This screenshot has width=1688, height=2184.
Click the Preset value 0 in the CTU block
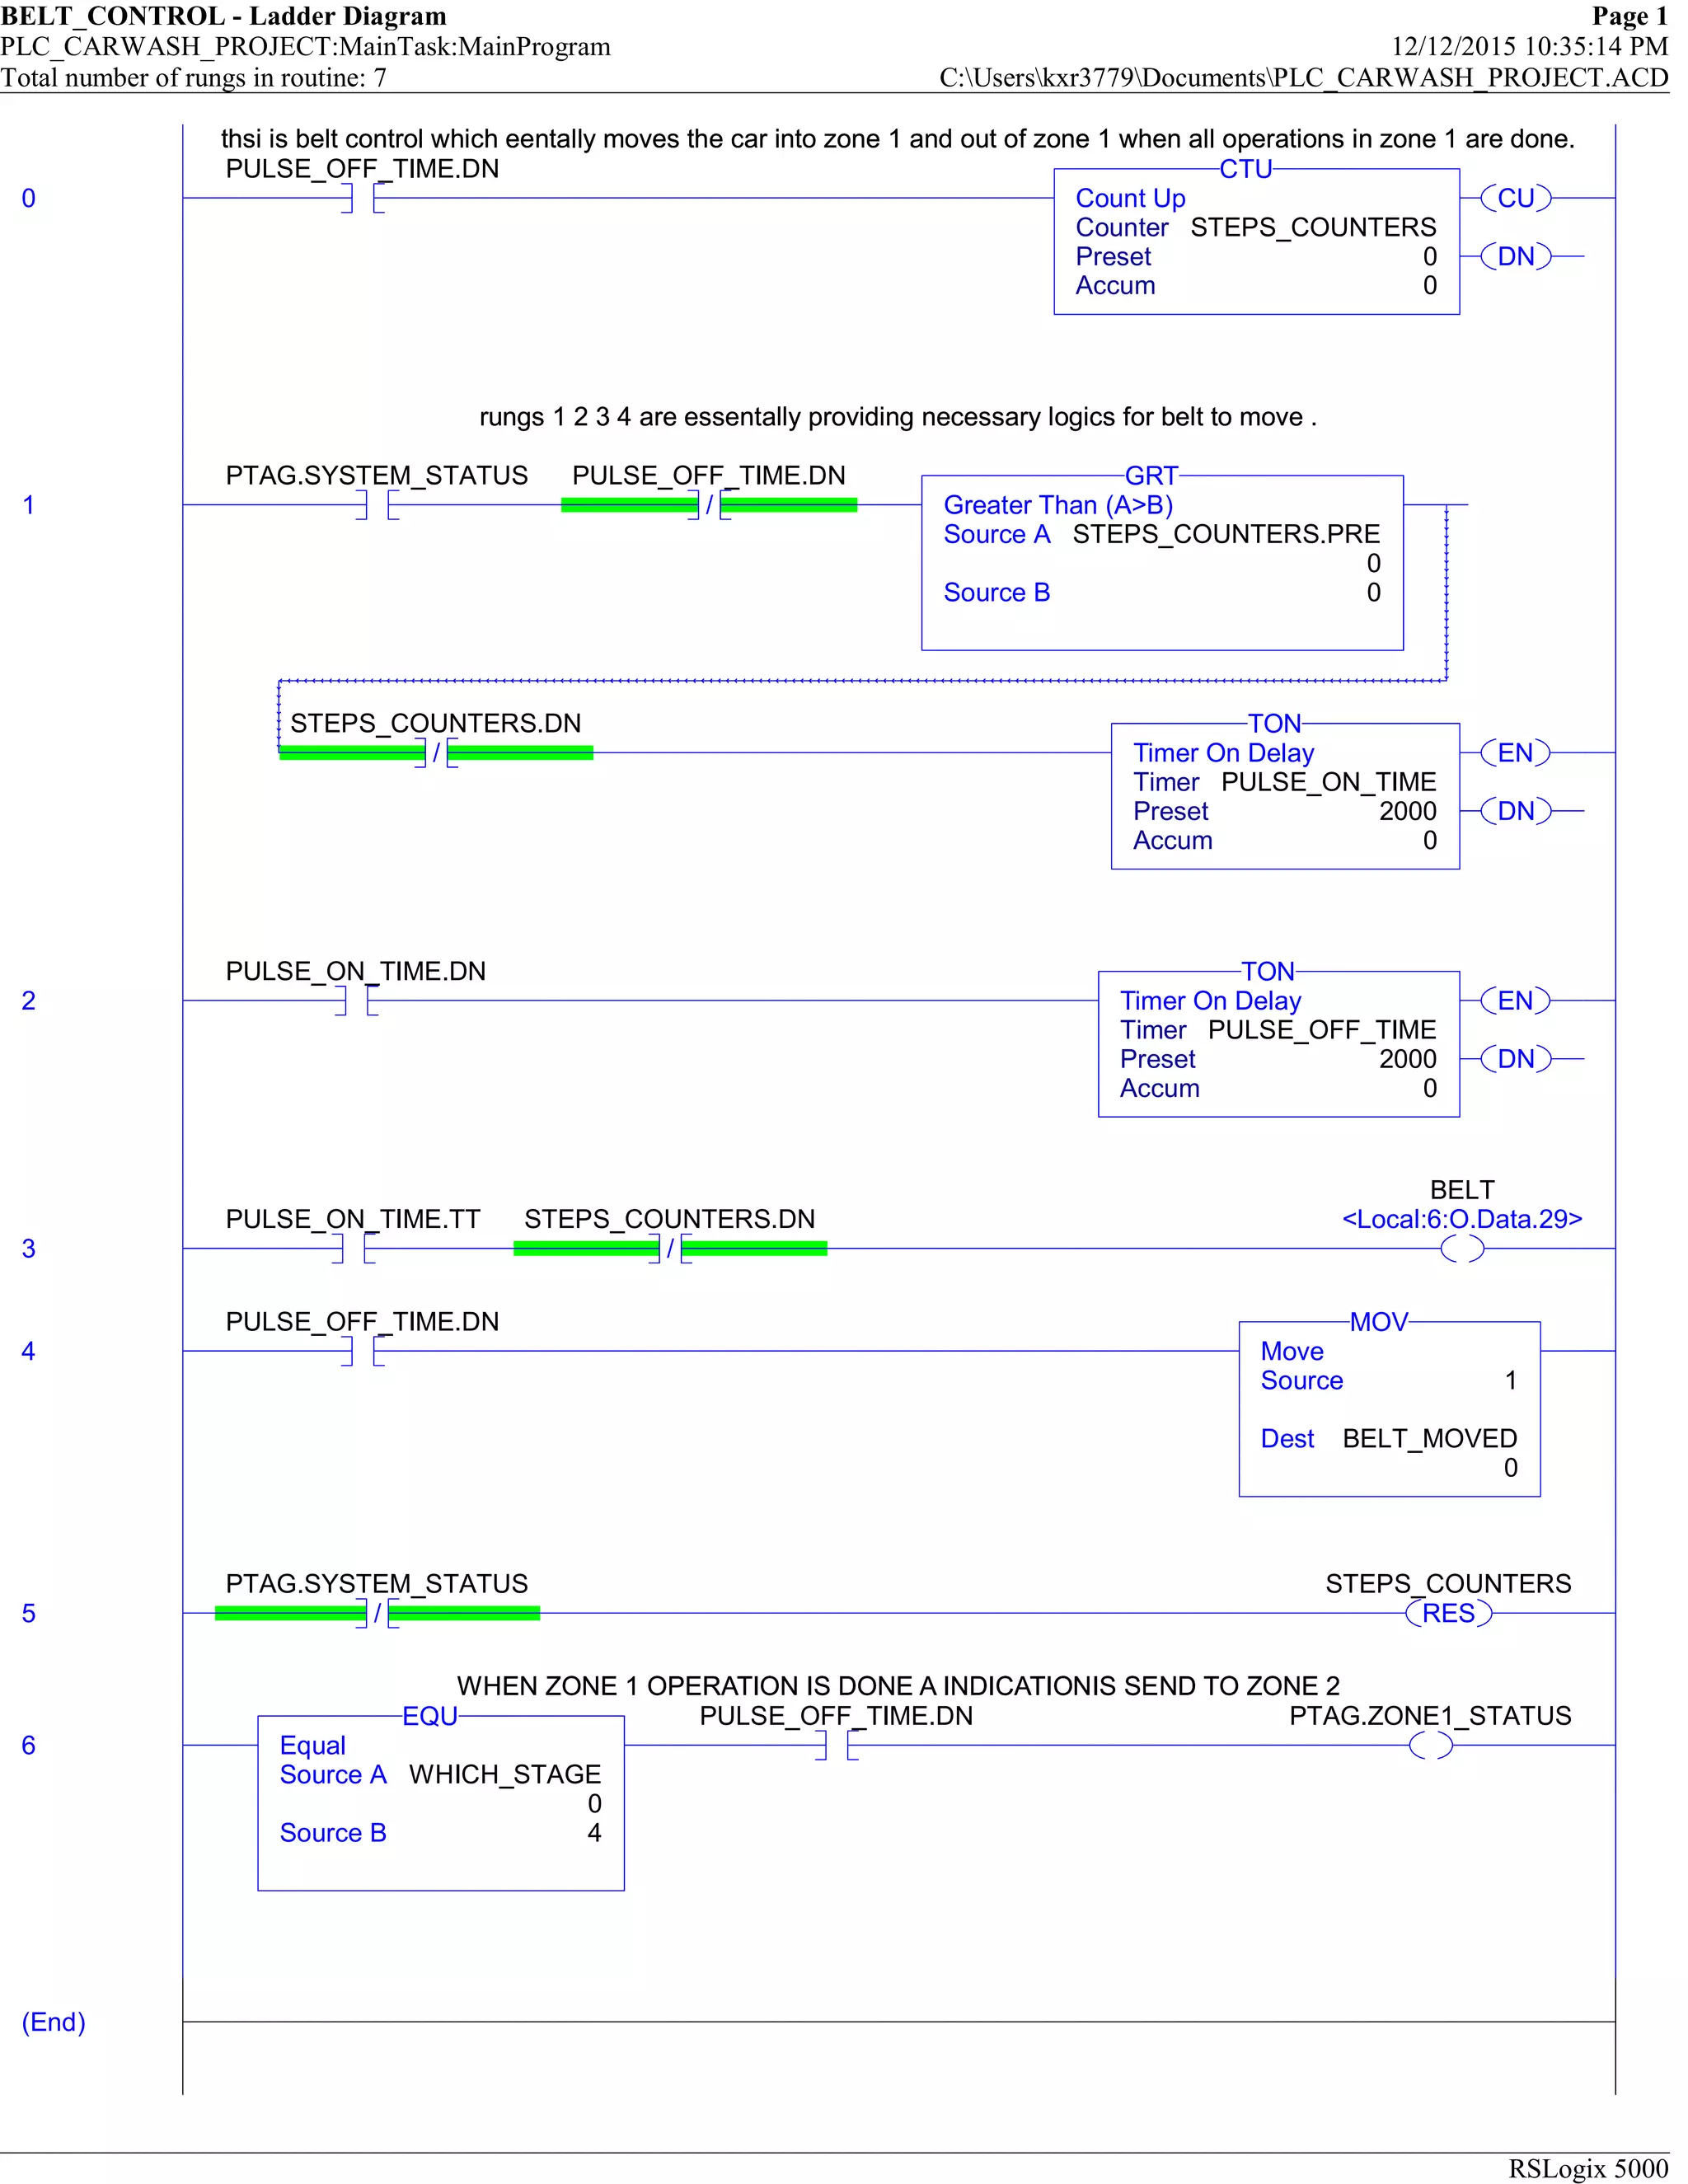(1430, 257)
